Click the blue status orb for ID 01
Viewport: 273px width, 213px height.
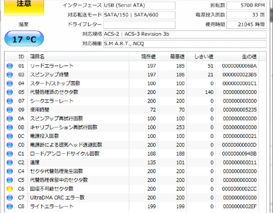tap(10, 66)
